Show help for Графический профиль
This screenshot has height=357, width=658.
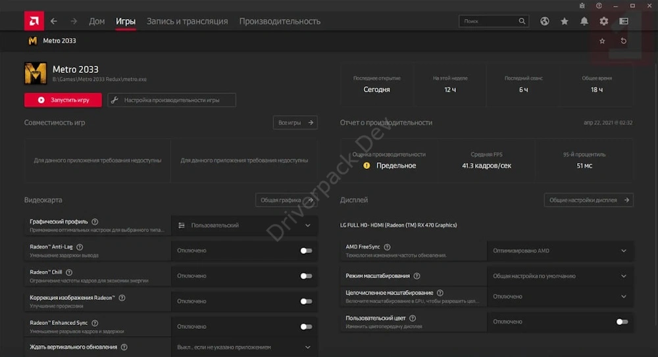[x=95, y=222]
